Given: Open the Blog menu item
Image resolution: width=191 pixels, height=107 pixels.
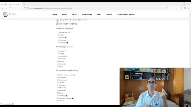Looking at the screenshot, I should click(99, 14).
